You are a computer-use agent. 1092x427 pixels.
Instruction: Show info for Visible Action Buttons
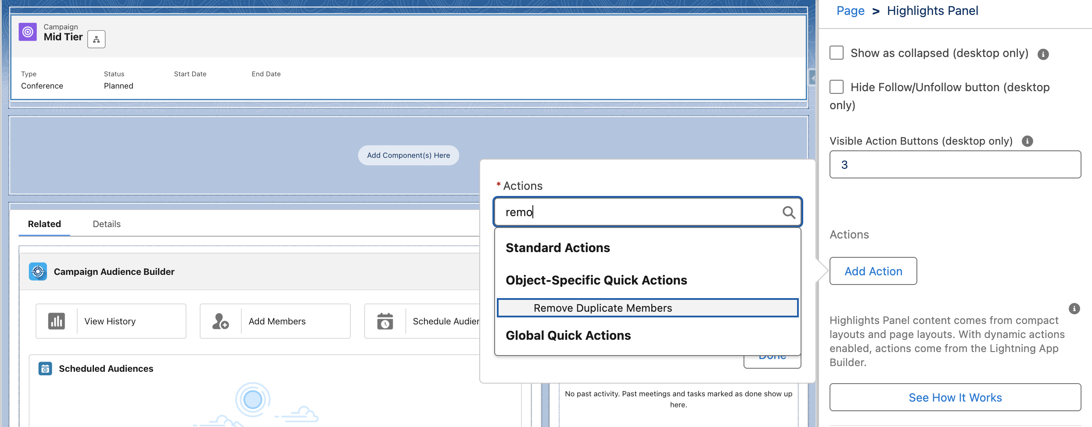click(1027, 141)
